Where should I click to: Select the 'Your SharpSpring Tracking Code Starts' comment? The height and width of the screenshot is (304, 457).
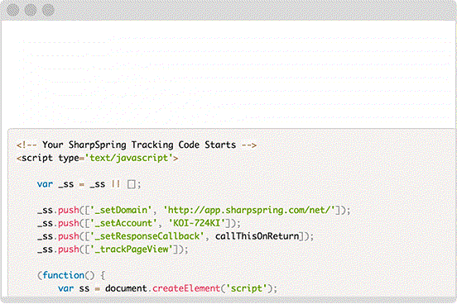click(137, 145)
